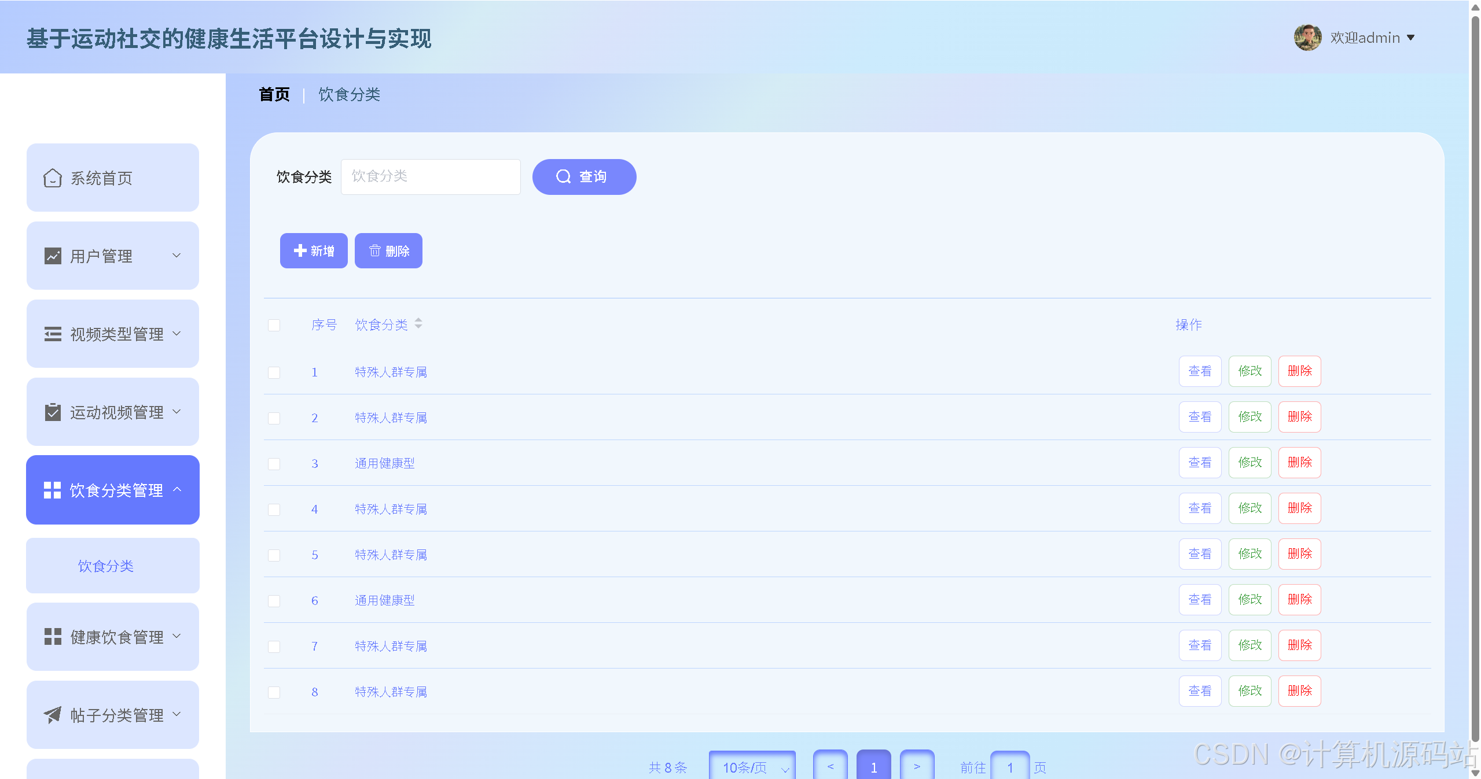Click the previous page arrow button
1481x779 pixels.
[830, 766]
